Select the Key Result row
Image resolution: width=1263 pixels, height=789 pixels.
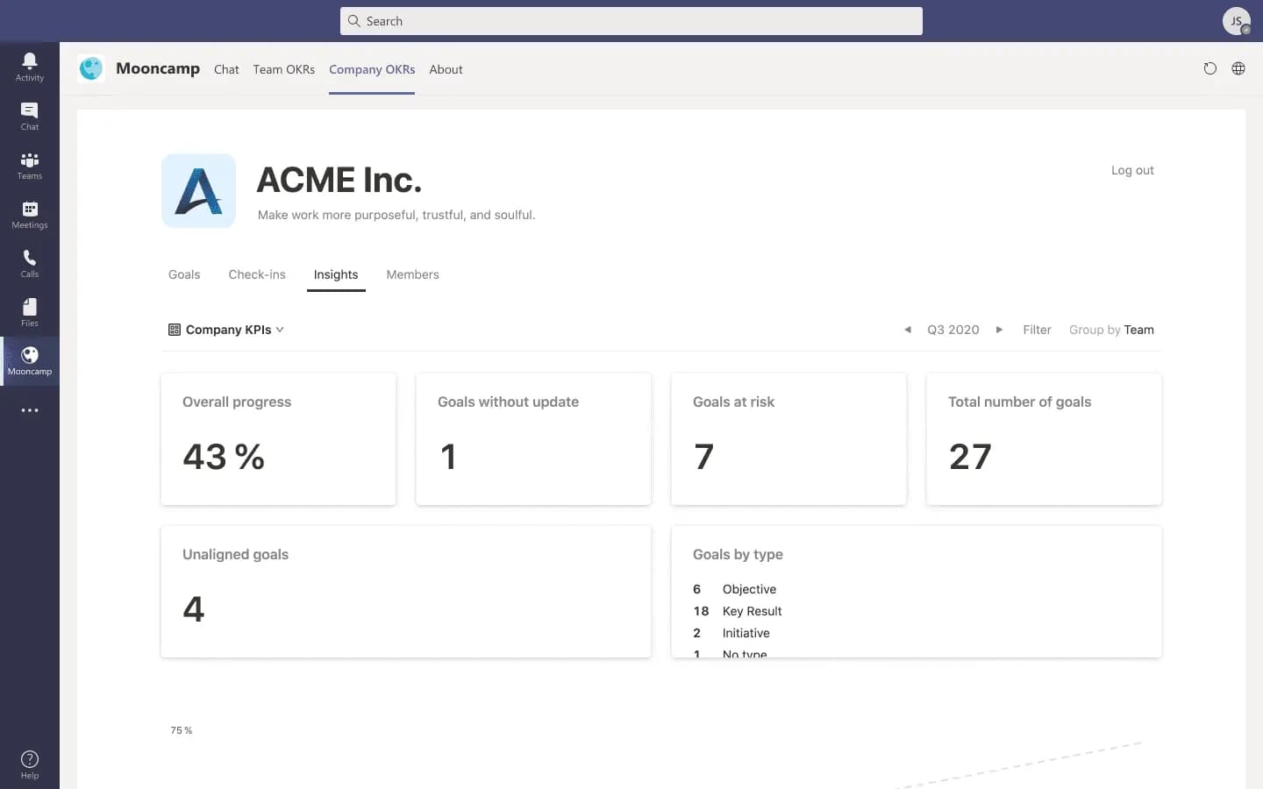(x=738, y=611)
